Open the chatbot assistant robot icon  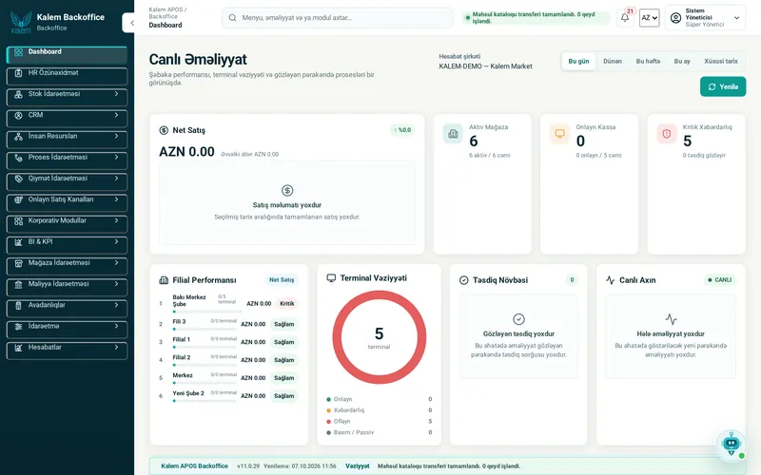point(731,444)
